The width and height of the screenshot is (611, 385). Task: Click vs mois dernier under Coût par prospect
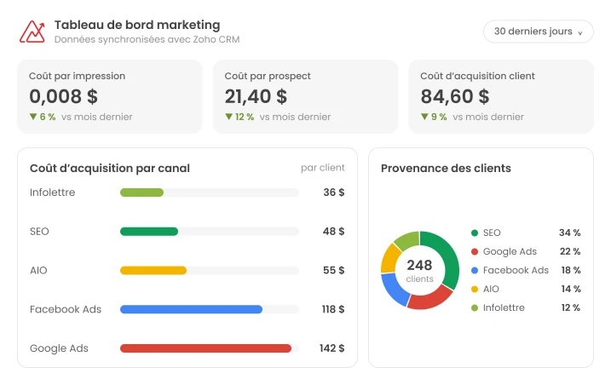tap(295, 117)
